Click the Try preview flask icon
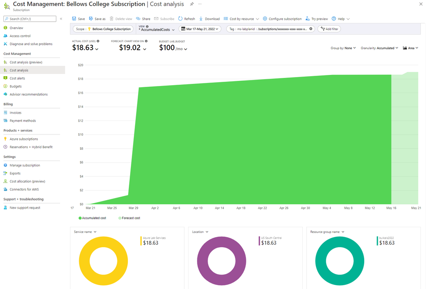The height and width of the screenshot is (289, 426). [x=307, y=19]
